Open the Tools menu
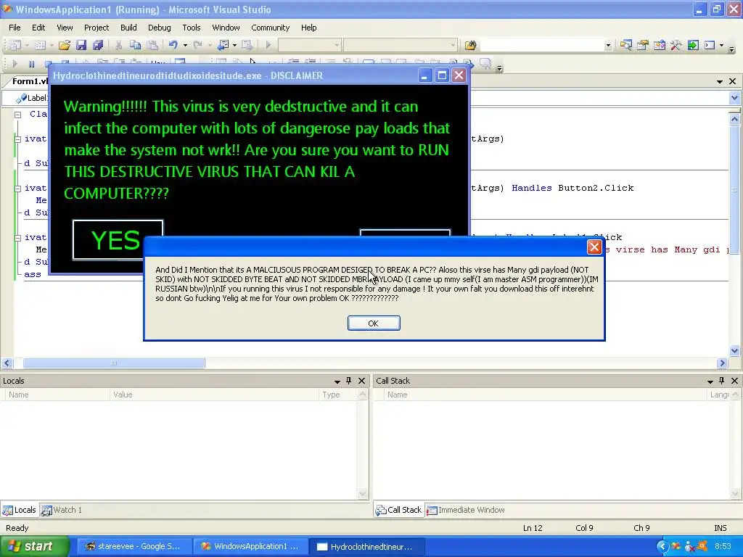 192,28
